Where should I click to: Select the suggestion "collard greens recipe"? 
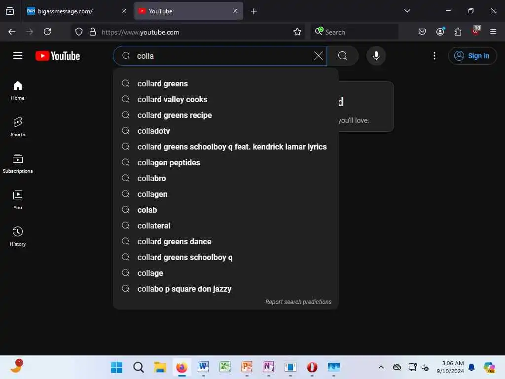coord(225,115)
